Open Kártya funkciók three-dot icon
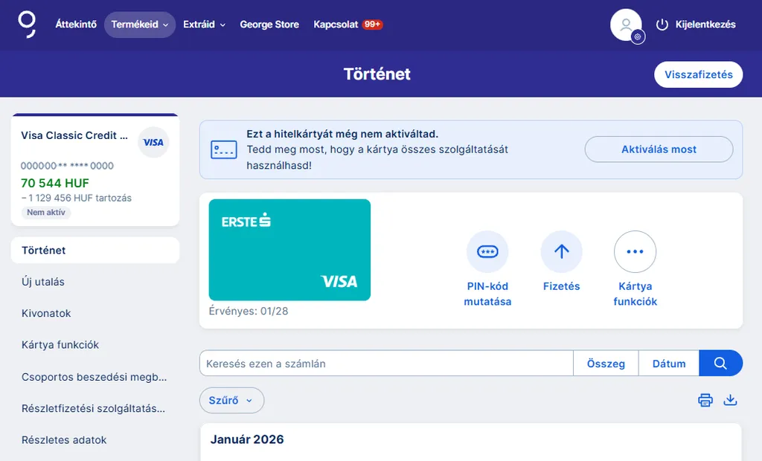This screenshot has width=762, height=461. (635, 252)
